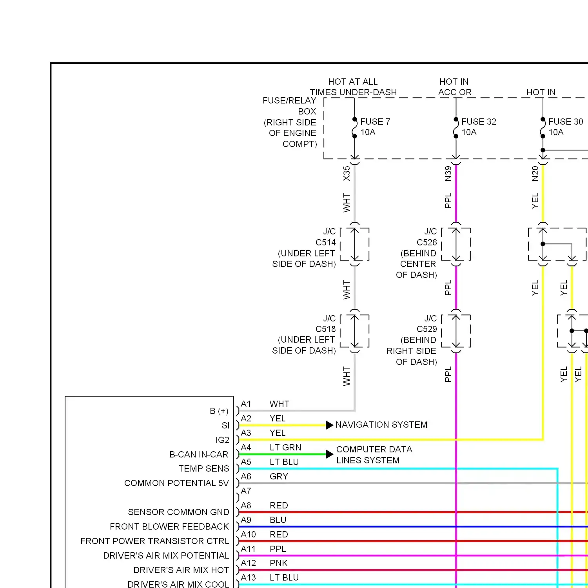Image resolution: width=588 pixels, height=588 pixels.
Task: Click the SI terminal label
Action: [x=225, y=426]
